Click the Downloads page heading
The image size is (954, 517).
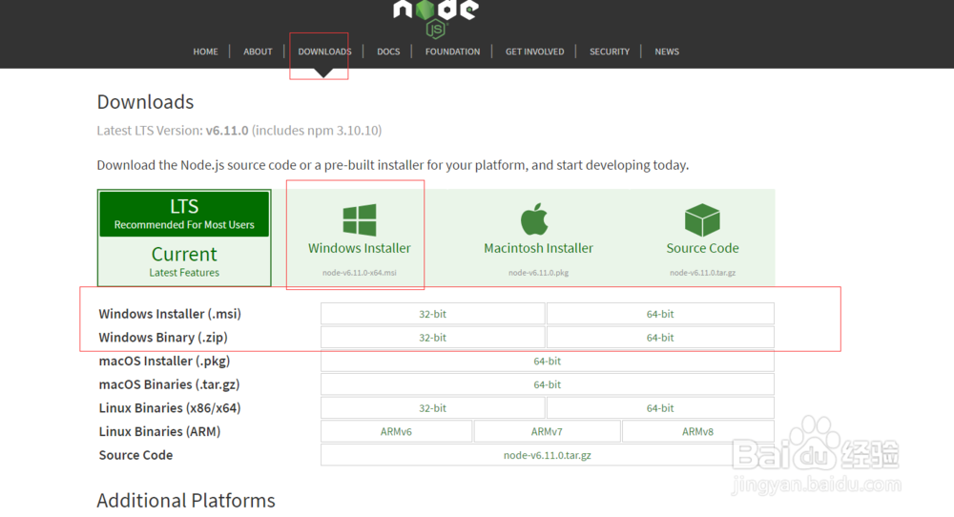[x=145, y=101]
